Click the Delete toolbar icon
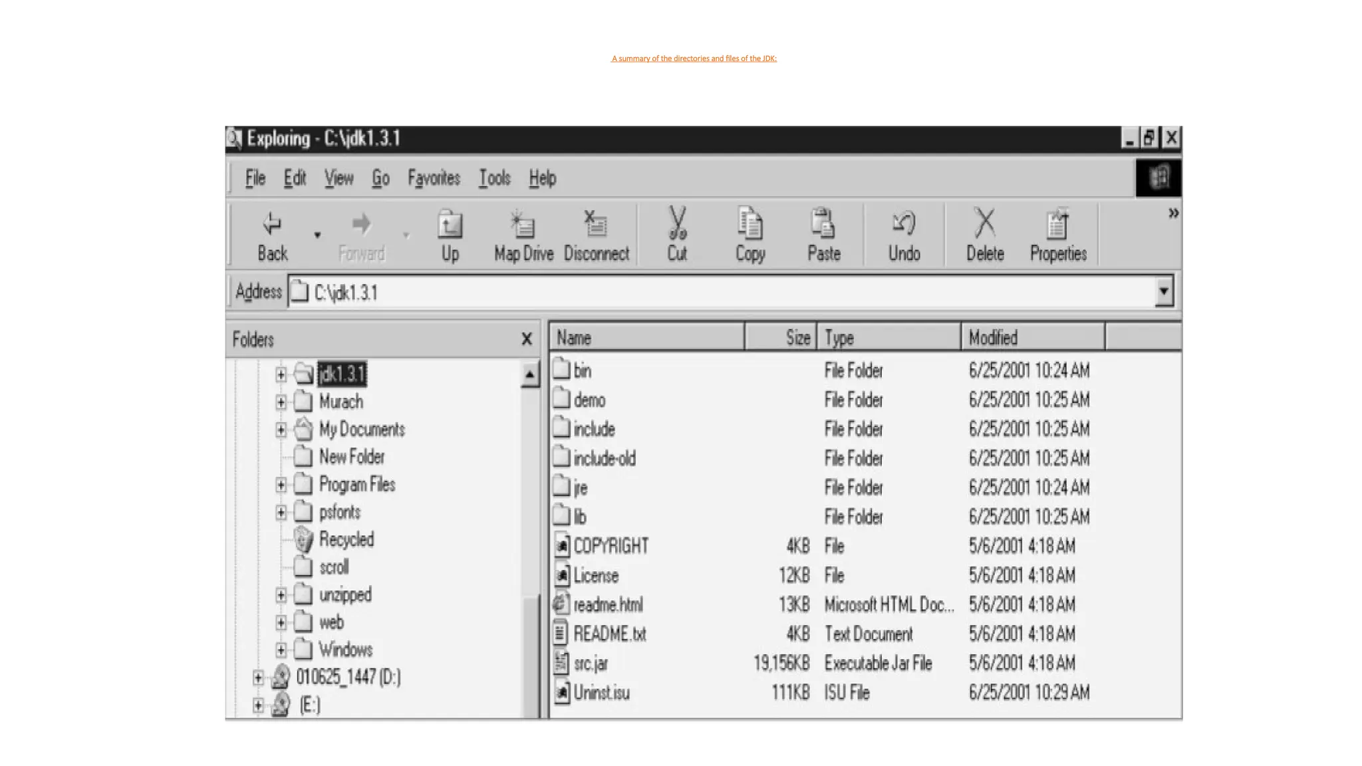The width and height of the screenshot is (1362, 766). [985, 223]
